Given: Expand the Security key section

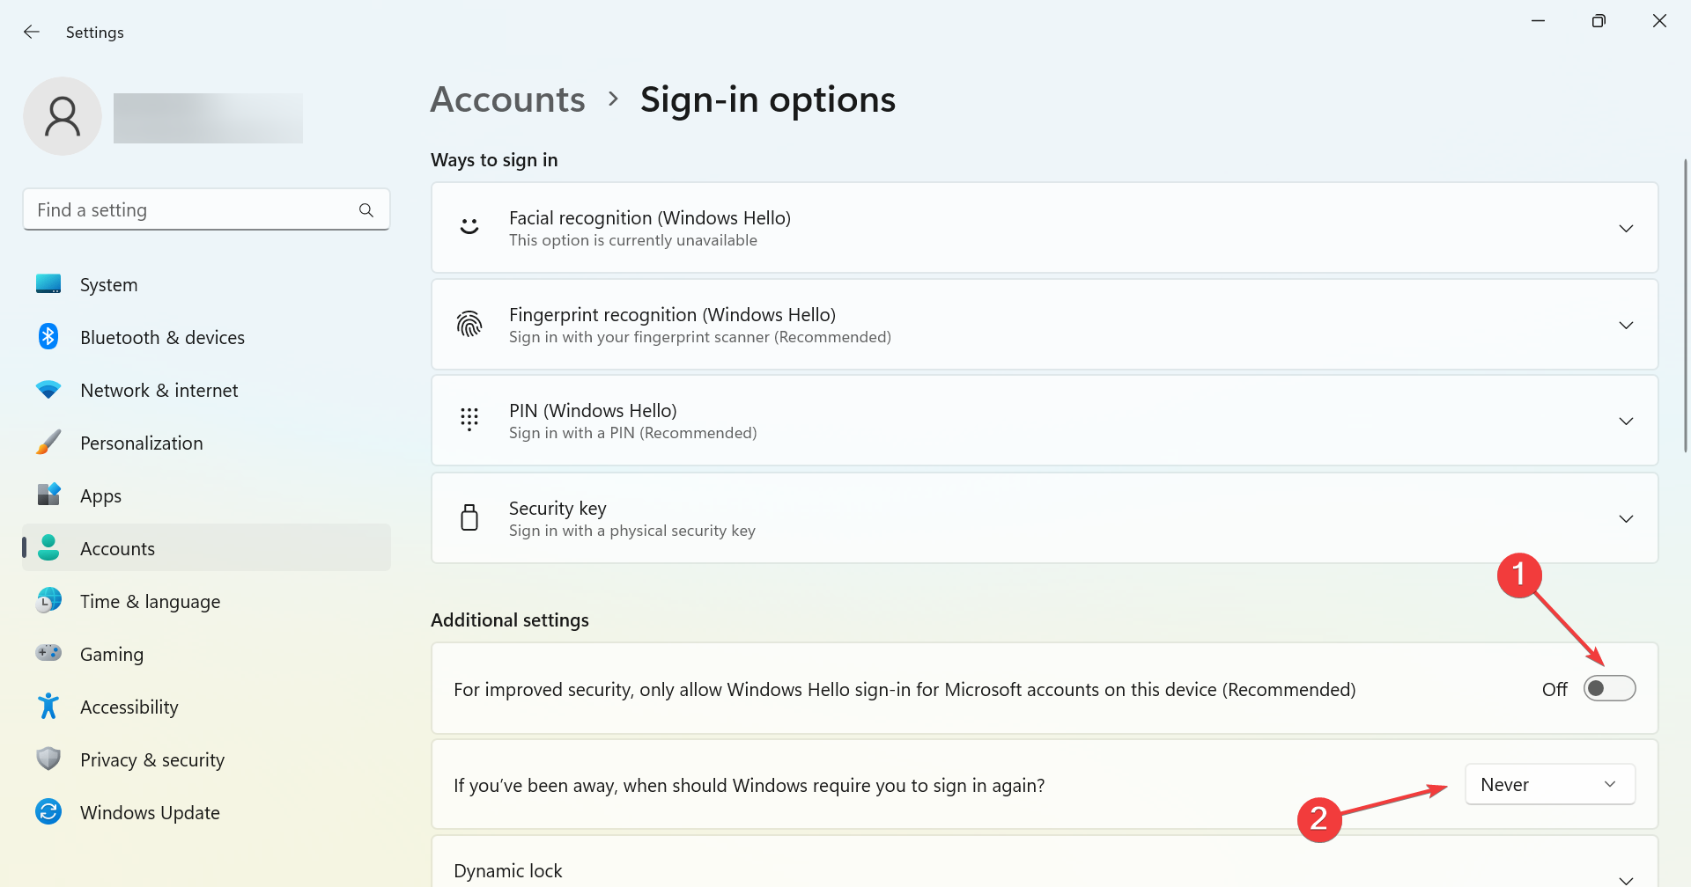Looking at the screenshot, I should tap(1626, 519).
